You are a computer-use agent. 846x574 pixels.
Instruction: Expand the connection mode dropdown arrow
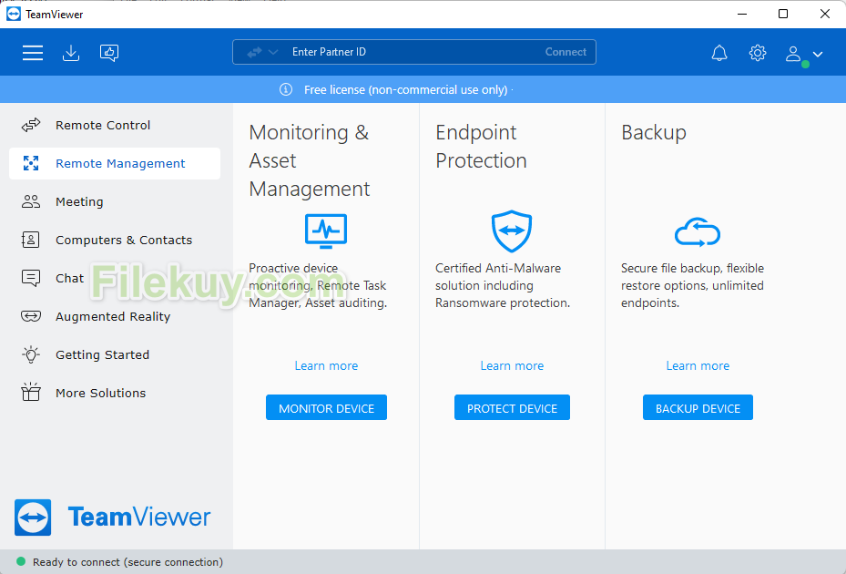[273, 52]
